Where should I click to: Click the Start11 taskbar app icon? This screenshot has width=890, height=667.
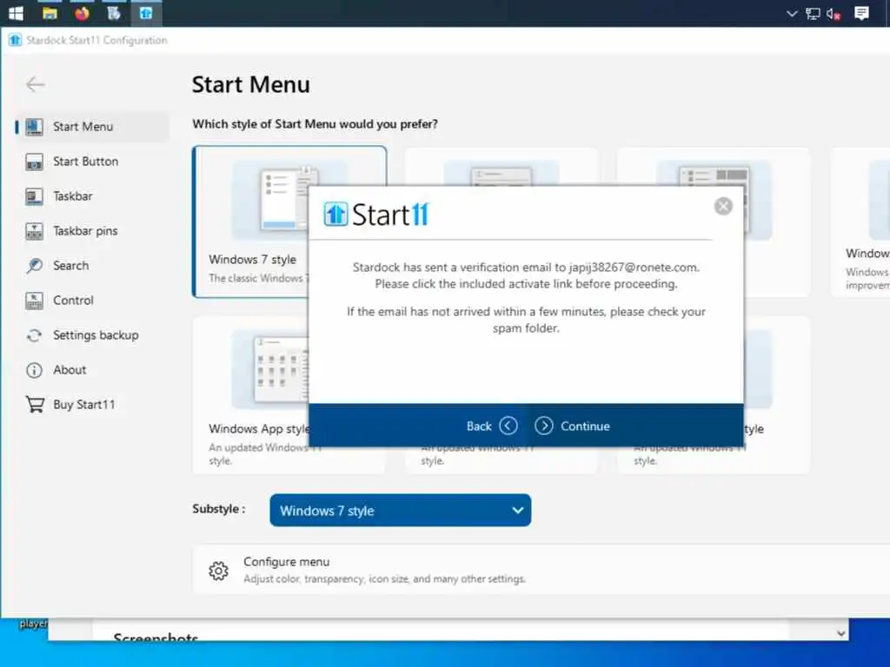point(146,13)
